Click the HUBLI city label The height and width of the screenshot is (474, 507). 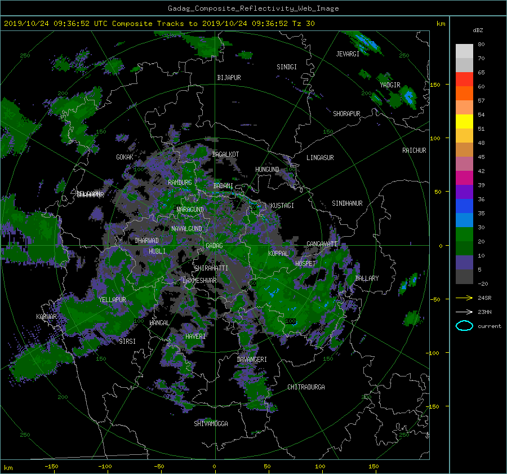pyautogui.click(x=157, y=251)
